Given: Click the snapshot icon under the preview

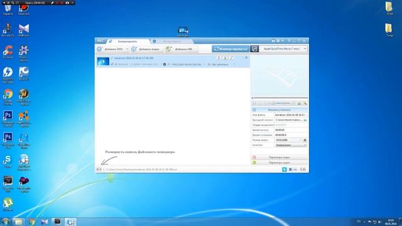Looking at the screenshot, I should coord(299,103).
